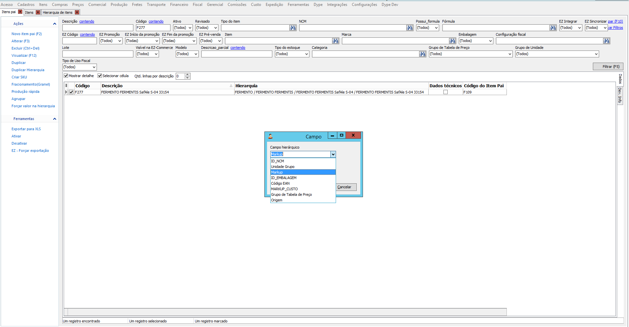Click Duplicar Hierarquia action

[x=28, y=70]
